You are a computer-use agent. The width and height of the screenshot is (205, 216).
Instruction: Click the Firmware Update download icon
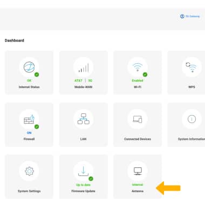pos(83,171)
